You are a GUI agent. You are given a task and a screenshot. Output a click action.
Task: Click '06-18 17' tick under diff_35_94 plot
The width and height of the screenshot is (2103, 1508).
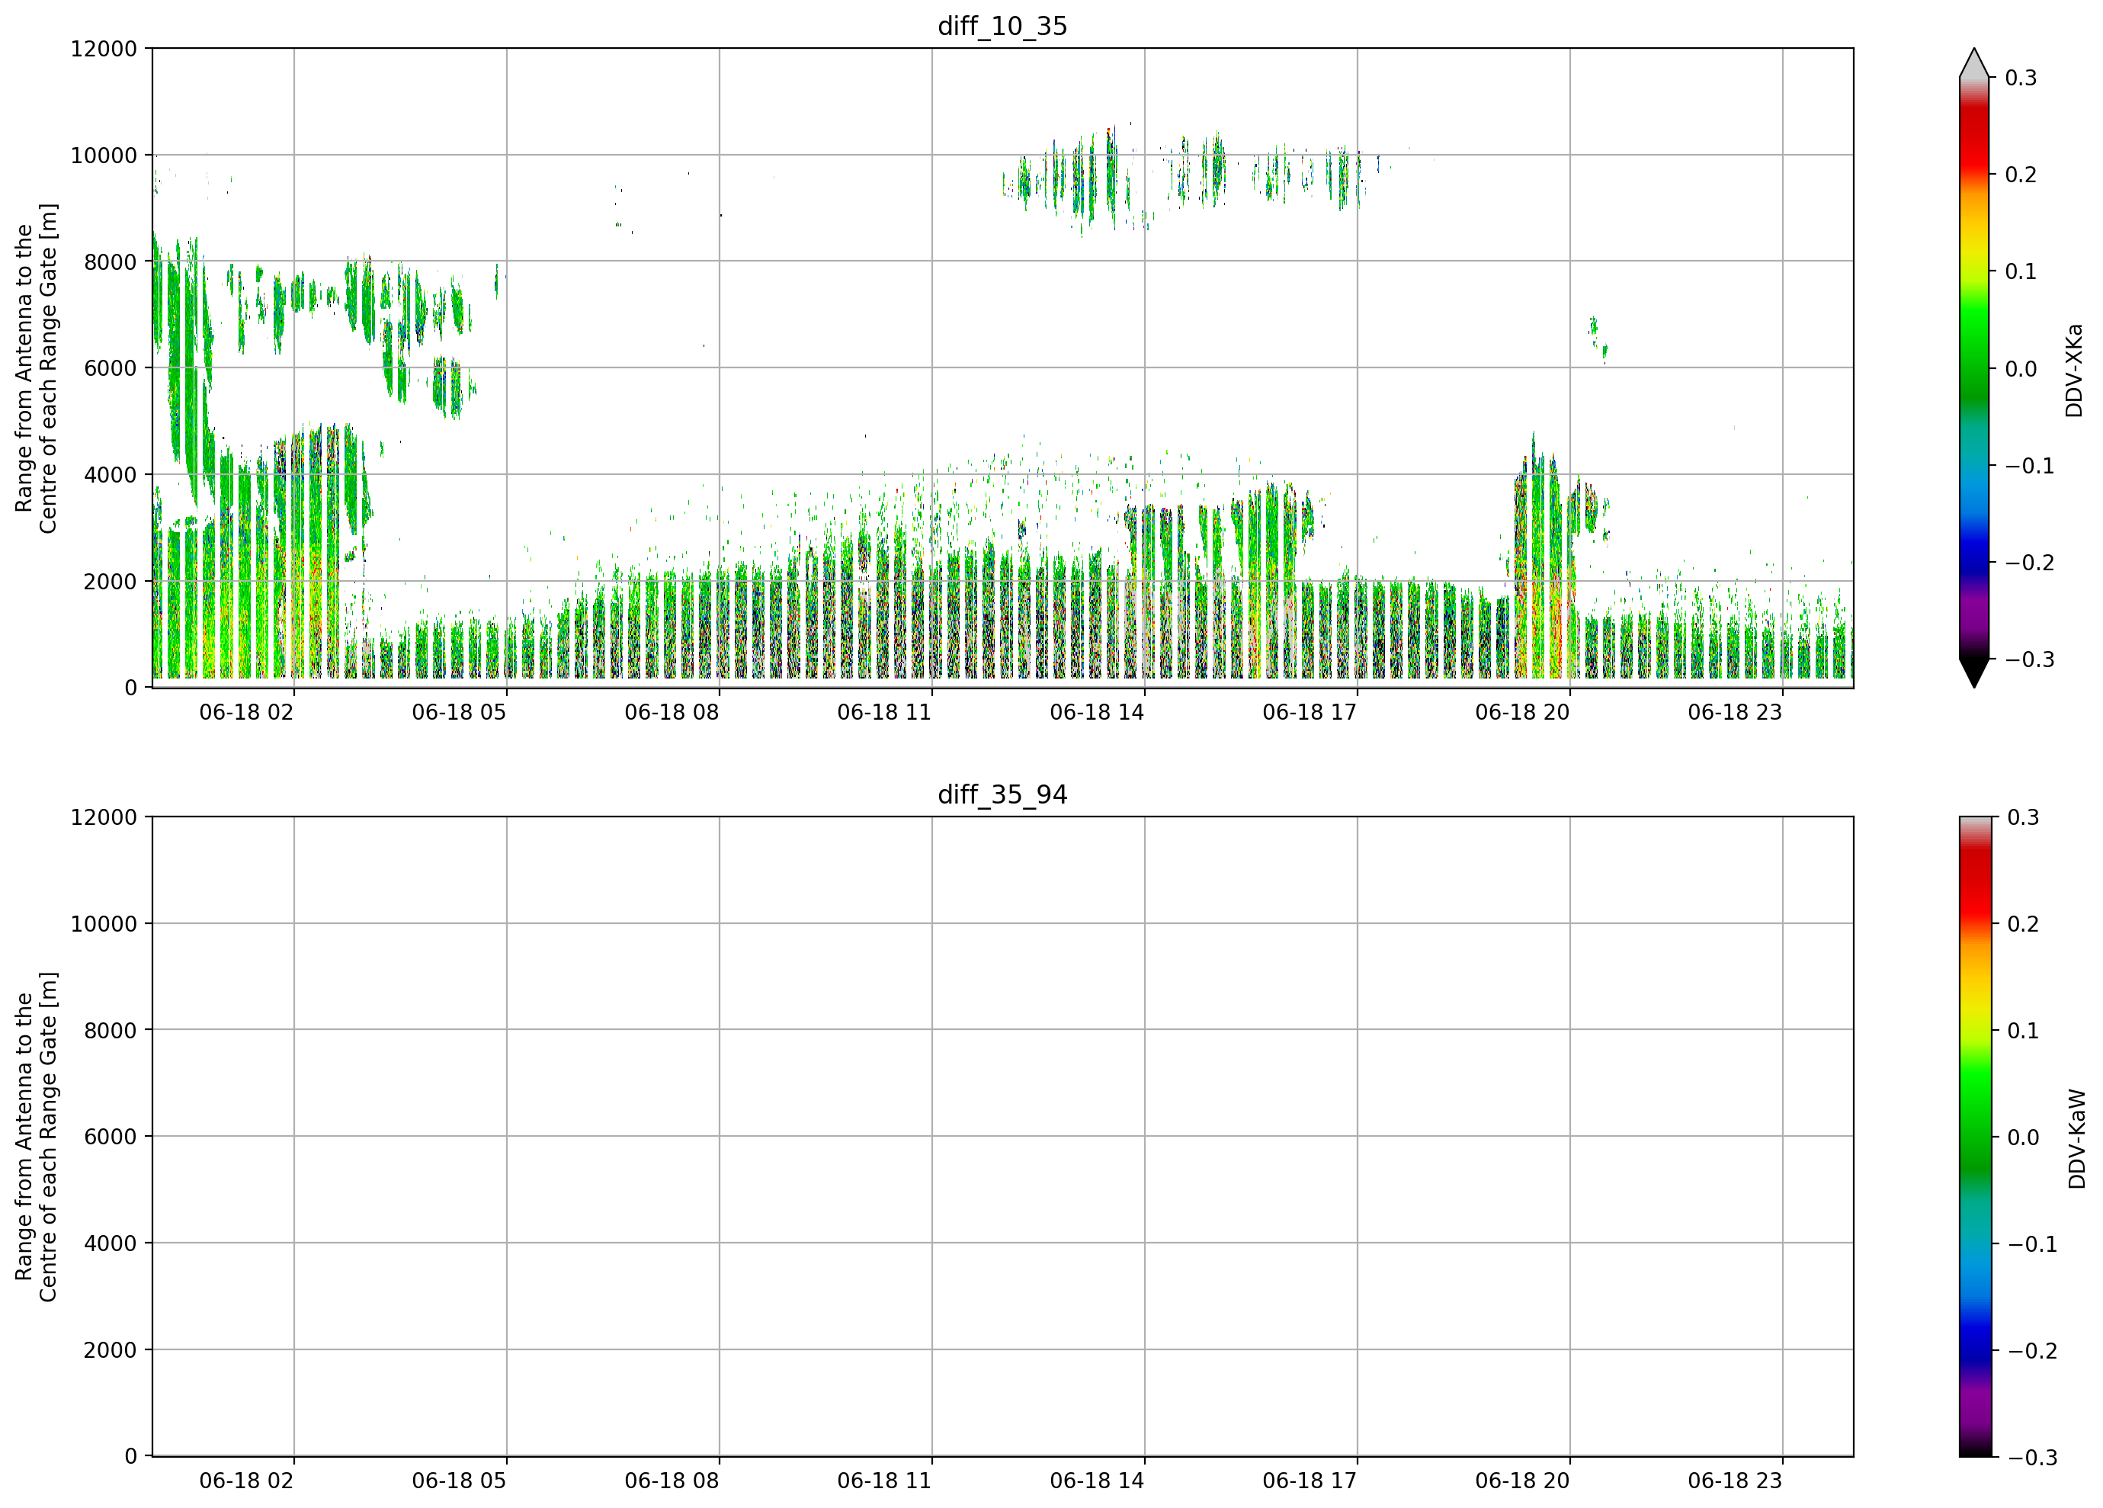point(1310,1481)
